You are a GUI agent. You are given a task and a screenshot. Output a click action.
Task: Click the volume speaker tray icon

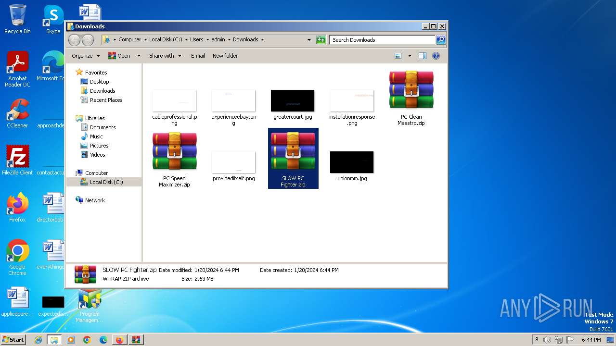tap(547, 340)
